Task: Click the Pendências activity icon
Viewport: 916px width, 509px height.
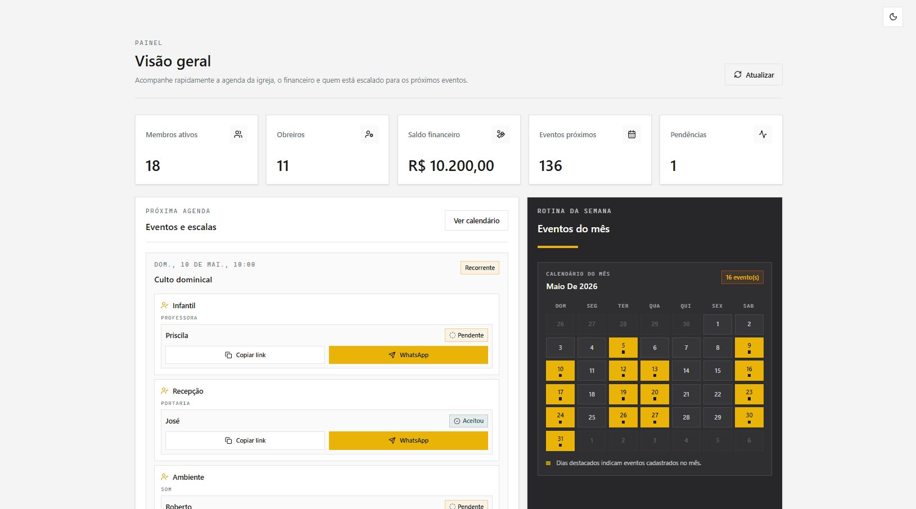Action: (763, 134)
